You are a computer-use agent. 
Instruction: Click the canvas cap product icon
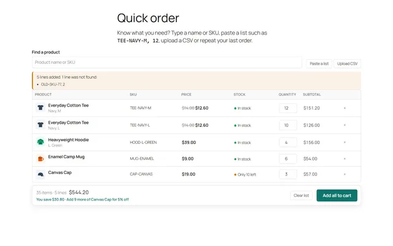click(41, 174)
